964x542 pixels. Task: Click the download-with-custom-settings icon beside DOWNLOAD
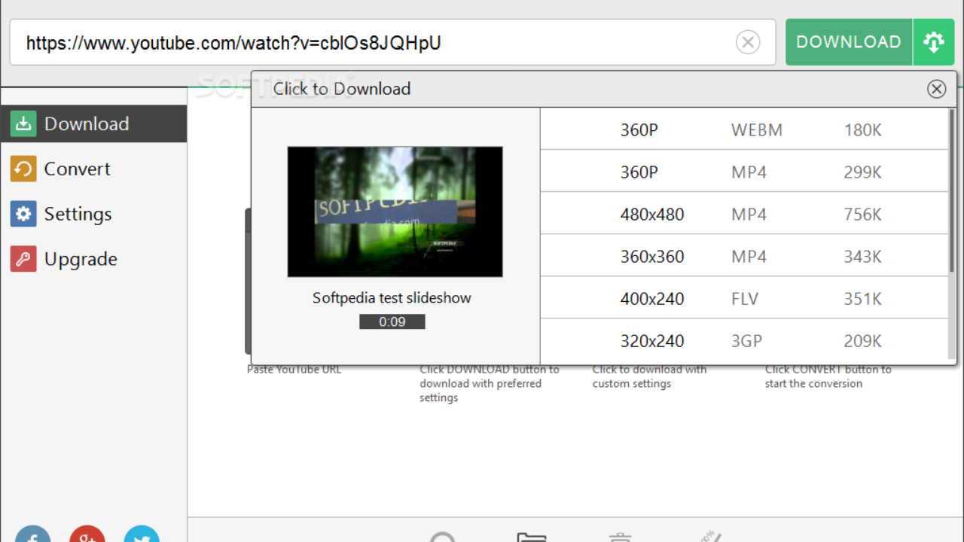pyautogui.click(x=934, y=42)
